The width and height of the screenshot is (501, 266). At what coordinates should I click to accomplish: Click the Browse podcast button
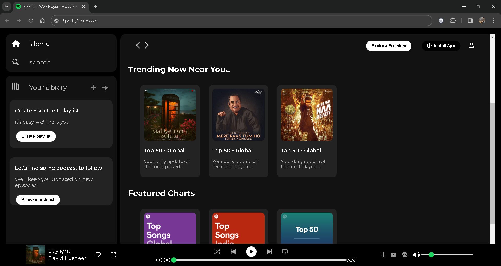click(38, 200)
